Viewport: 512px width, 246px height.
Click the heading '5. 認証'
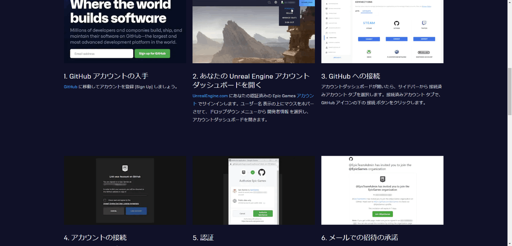(x=203, y=238)
